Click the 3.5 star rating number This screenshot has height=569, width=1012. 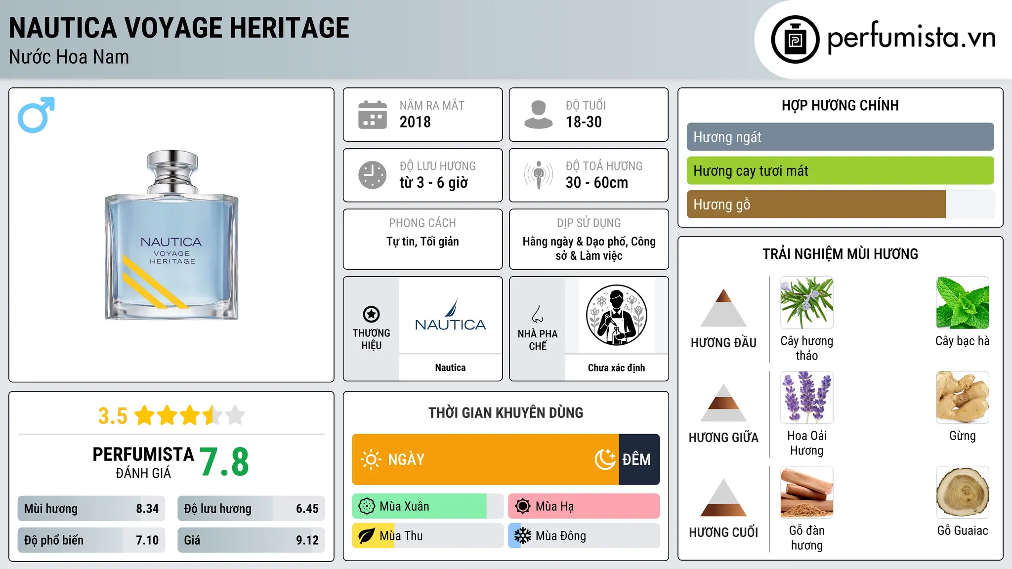click(x=113, y=416)
